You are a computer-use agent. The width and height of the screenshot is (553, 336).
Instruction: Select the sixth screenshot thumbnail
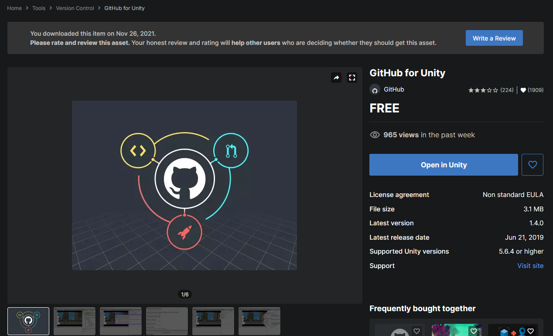259,321
